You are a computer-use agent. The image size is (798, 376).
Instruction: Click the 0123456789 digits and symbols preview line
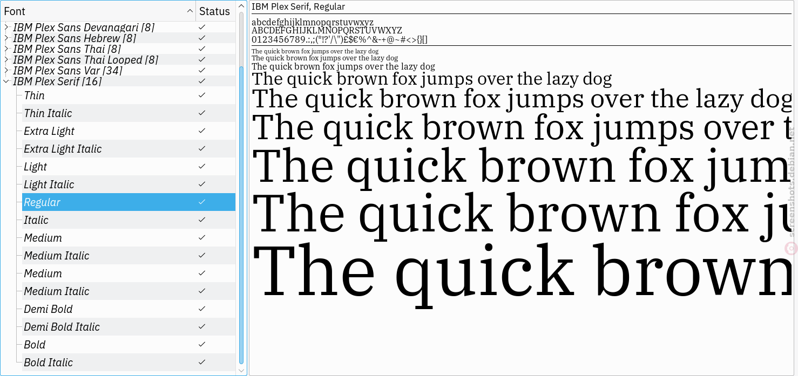tap(340, 39)
